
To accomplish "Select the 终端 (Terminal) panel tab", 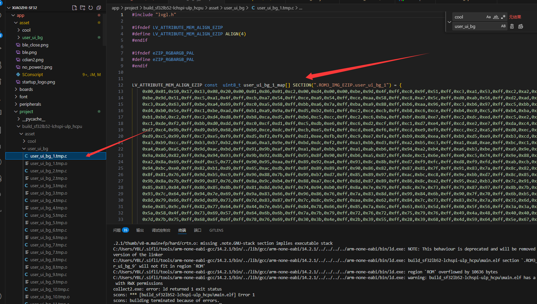I will (182, 230).
